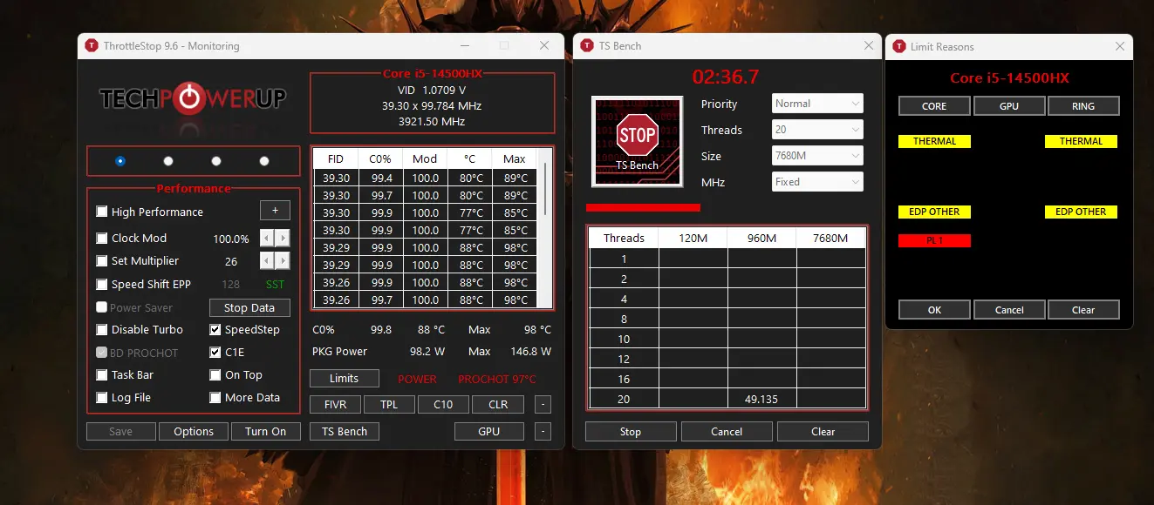Minimize the ThrottleStop Monitoring window
The width and height of the screenshot is (1154, 505).
coord(463,45)
